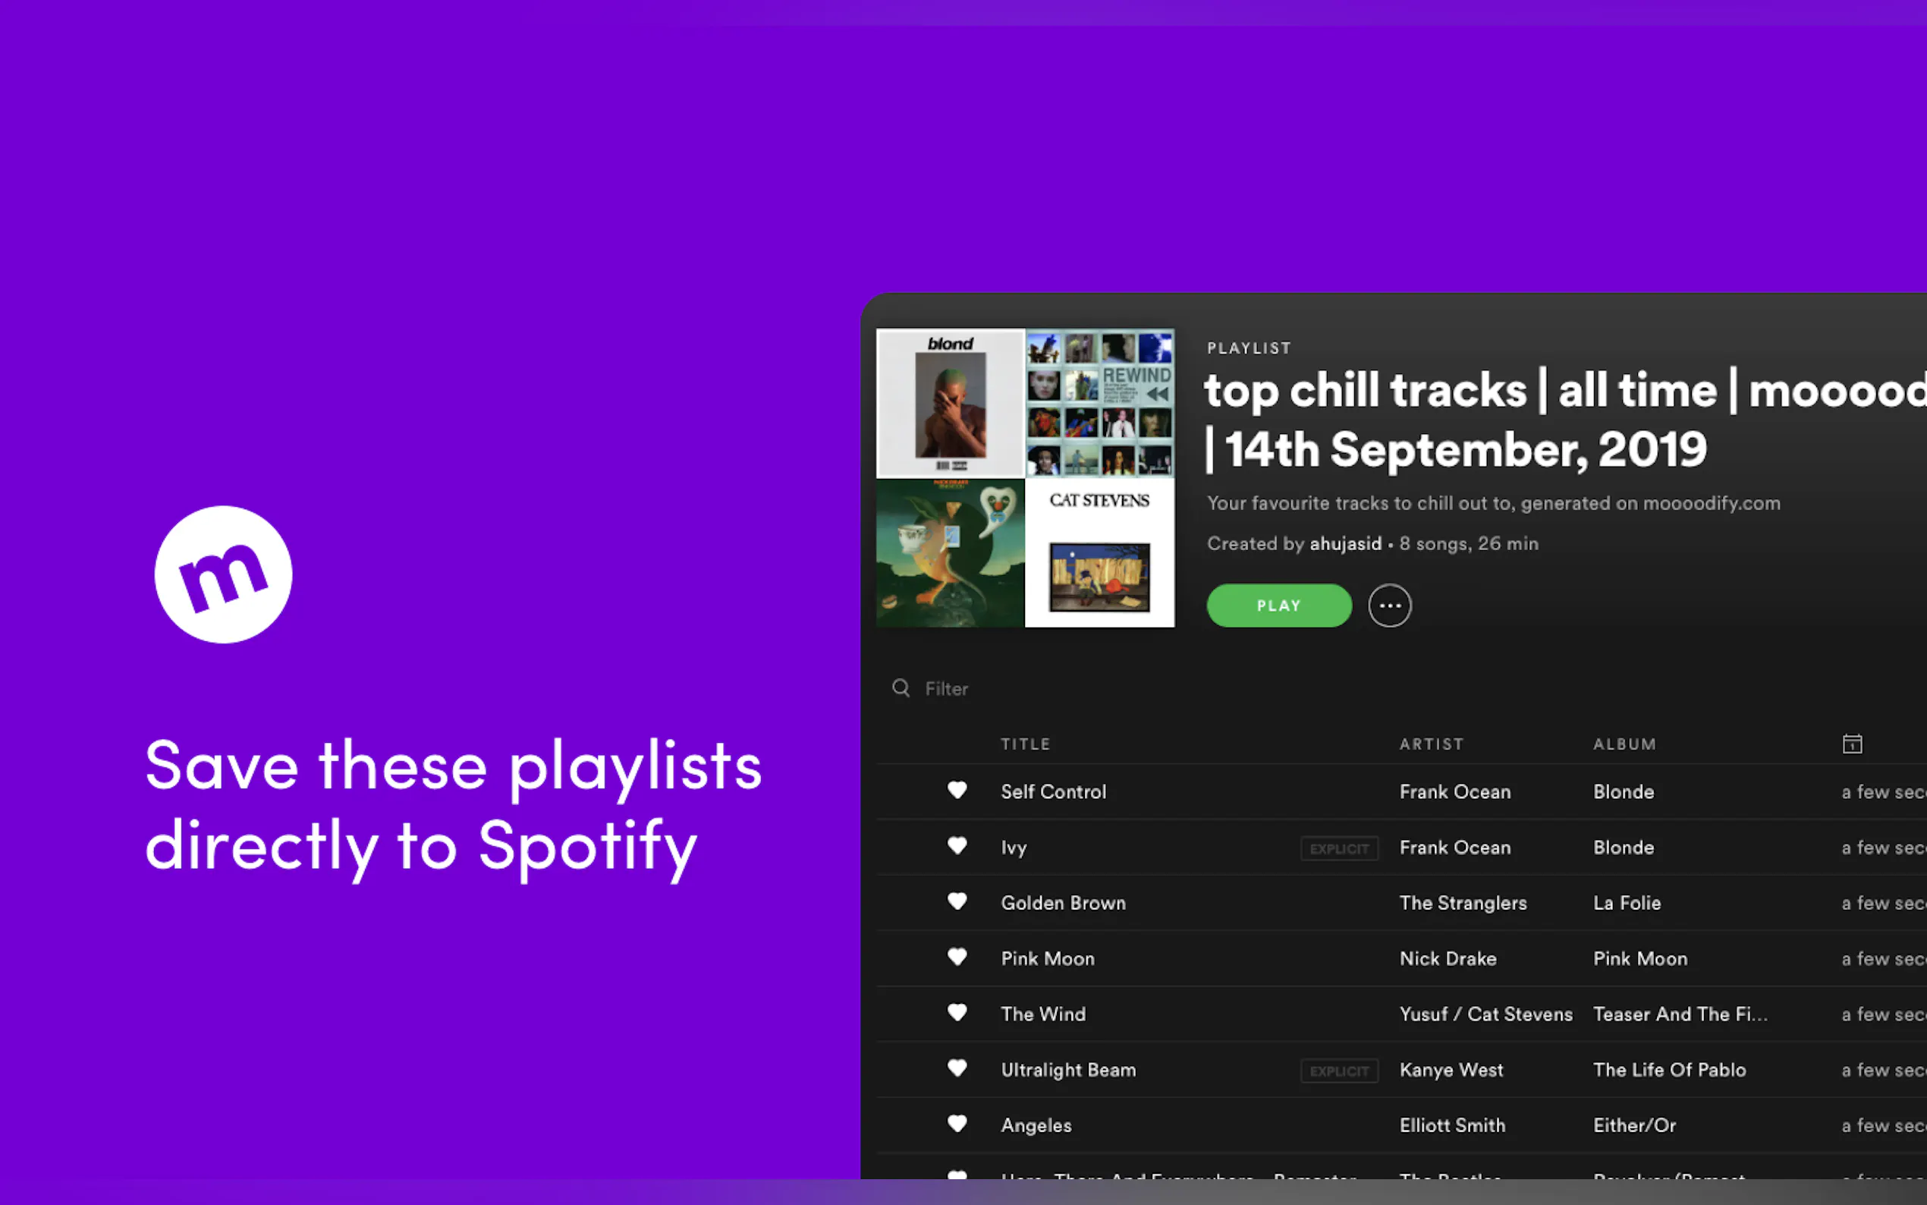Open creator profile ahujasid link
Viewport: 1927px width, 1205px height.
coord(1345,543)
